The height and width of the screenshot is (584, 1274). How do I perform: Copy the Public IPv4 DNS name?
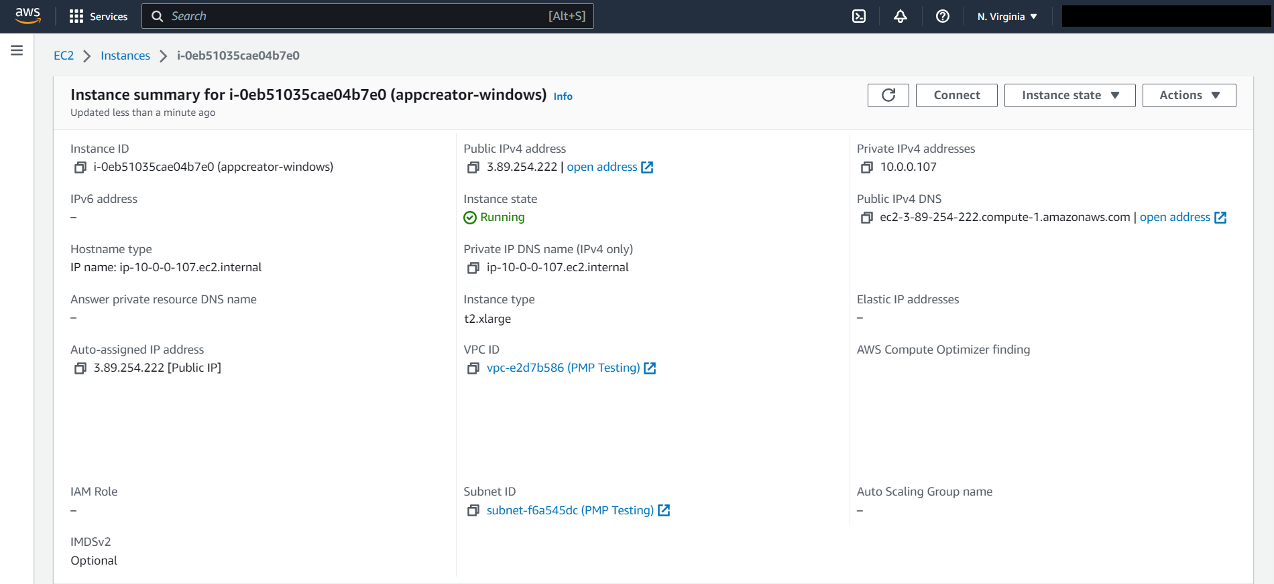pos(867,218)
